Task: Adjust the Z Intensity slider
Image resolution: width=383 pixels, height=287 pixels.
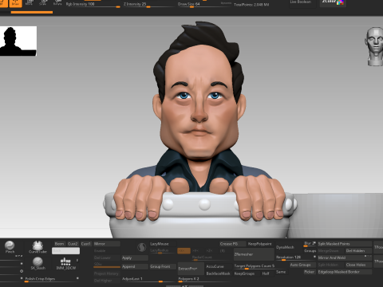Action: [x=148, y=5]
